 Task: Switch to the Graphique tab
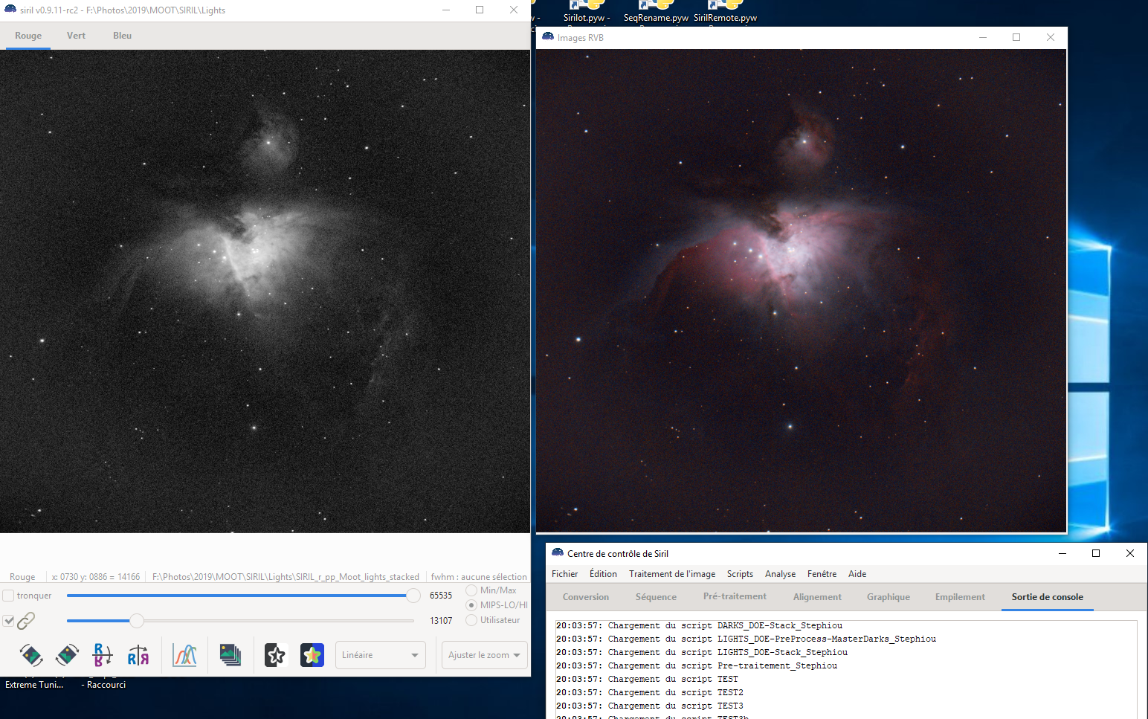pos(889,597)
